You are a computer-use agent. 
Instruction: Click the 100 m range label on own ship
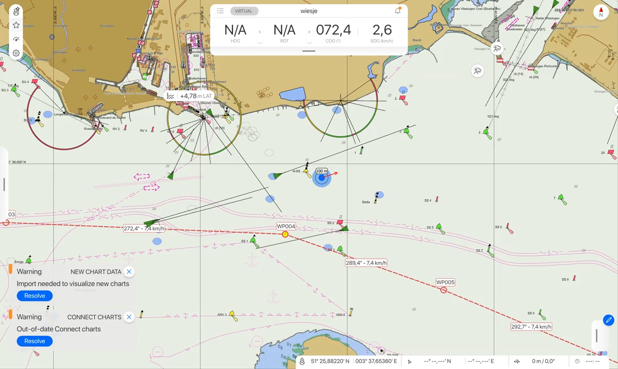tap(322, 171)
